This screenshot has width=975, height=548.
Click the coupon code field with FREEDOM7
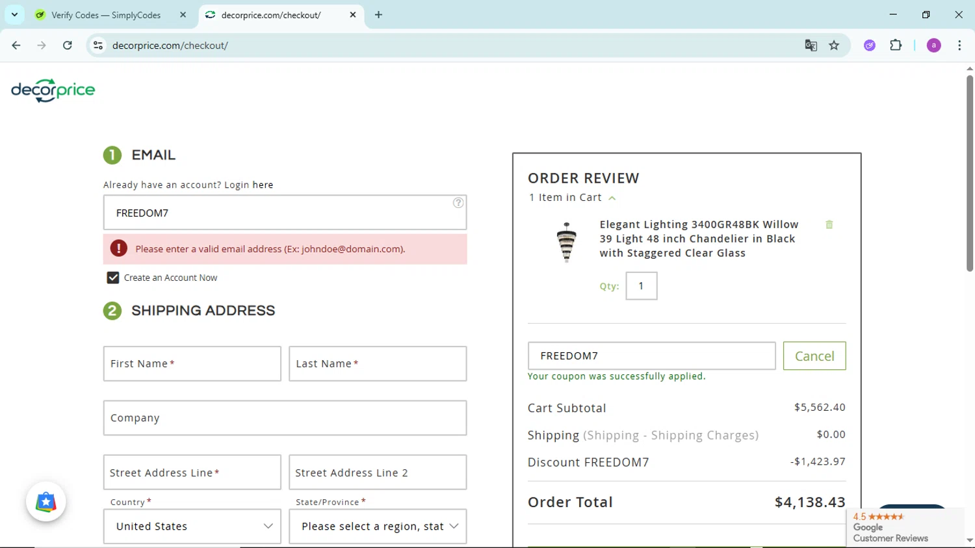652,356
